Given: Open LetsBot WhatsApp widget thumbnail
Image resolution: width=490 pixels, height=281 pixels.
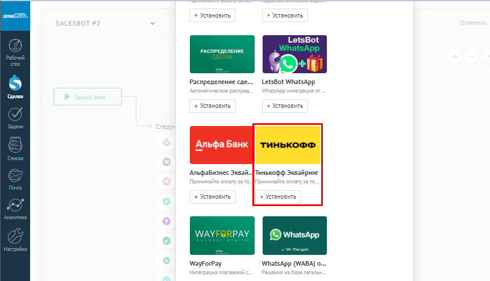Looking at the screenshot, I should 294,54.
